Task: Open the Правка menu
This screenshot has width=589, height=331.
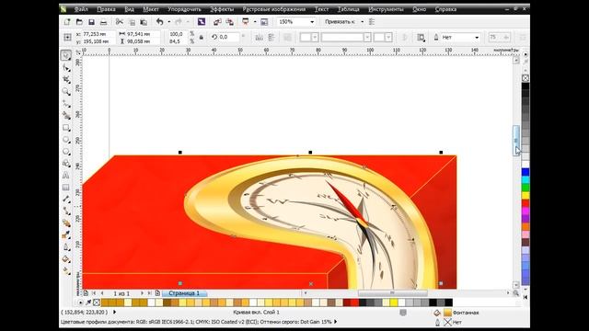Action: coord(106,9)
